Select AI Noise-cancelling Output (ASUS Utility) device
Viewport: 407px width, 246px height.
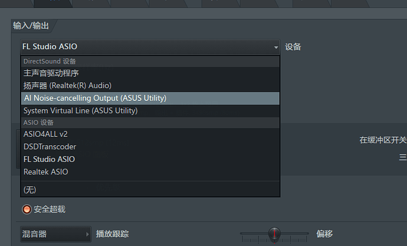coord(94,98)
